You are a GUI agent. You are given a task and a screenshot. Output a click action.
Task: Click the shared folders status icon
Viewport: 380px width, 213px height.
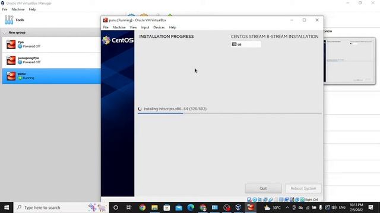point(275,199)
